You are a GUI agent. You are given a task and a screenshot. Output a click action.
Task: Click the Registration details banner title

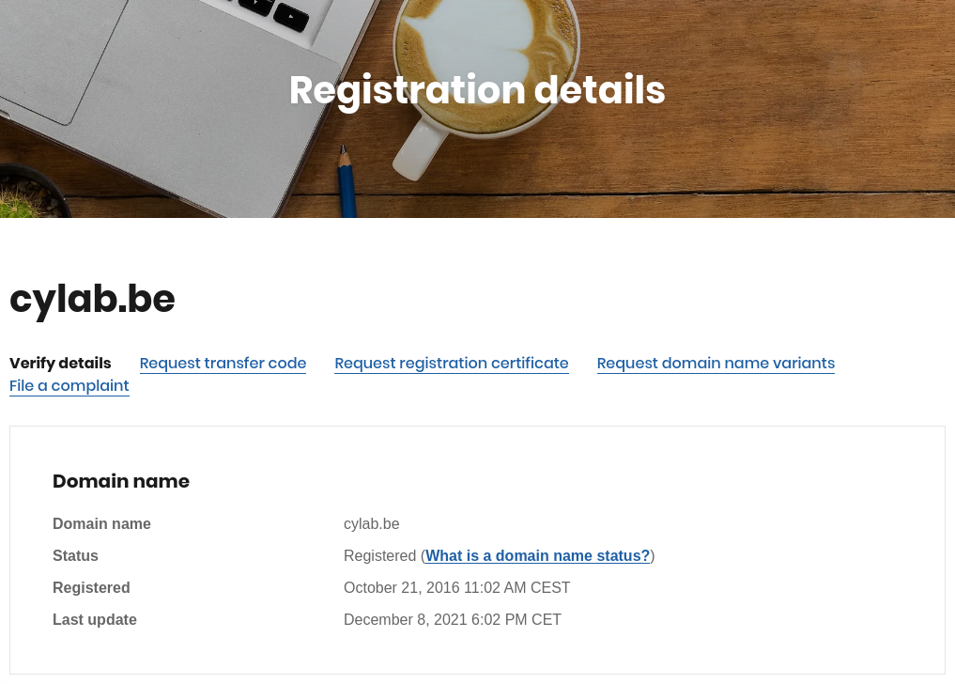point(477,90)
